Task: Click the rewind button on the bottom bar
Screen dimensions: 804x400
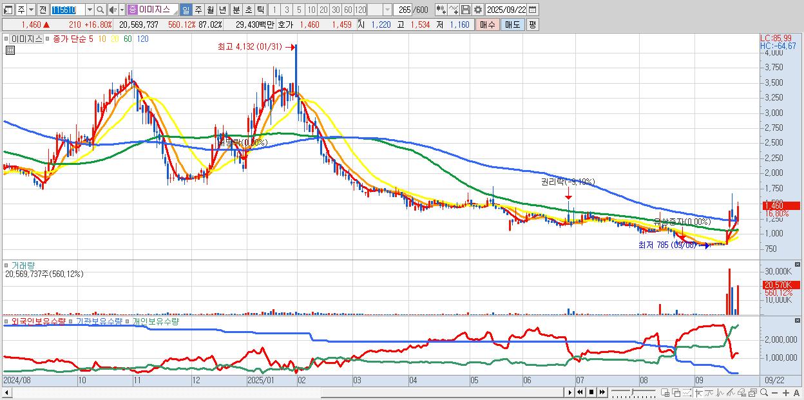Action: [580, 392]
